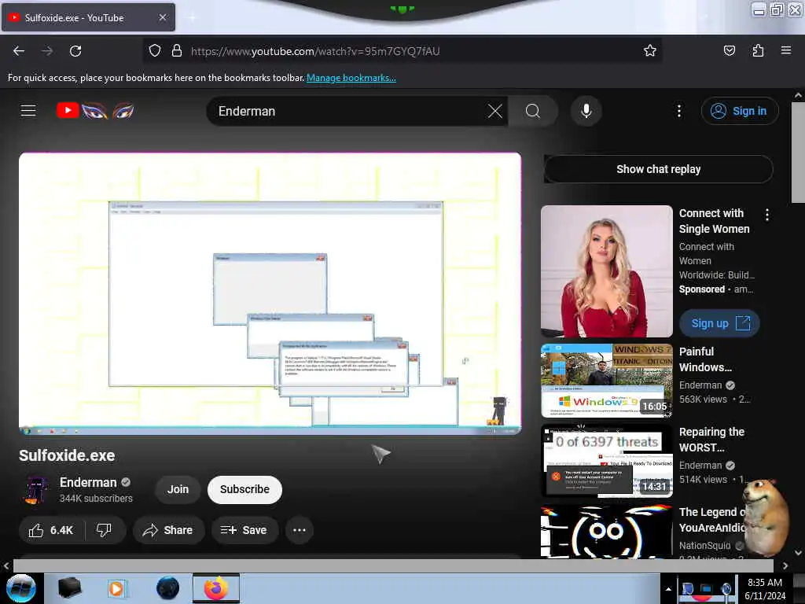Click the Manage bookmarks link
Image resolution: width=805 pixels, height=604 pixels.
[351, 78]
